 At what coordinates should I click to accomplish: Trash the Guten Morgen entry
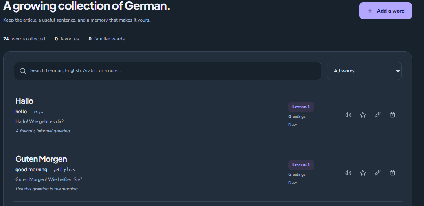(x=392, y=173)
